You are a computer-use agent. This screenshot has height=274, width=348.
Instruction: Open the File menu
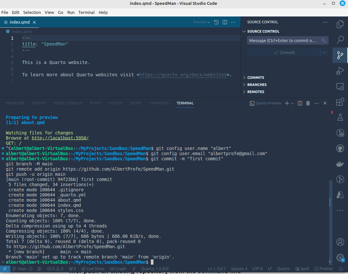pyautogui.click(x=5, y=12)
